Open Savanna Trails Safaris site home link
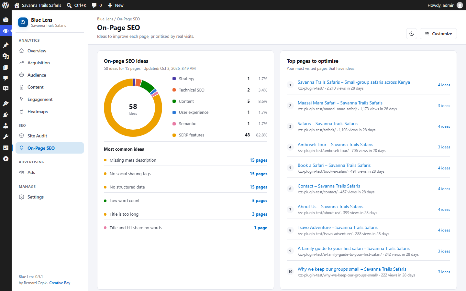This screenshot has height=291, width=466. tap(38, 5)
